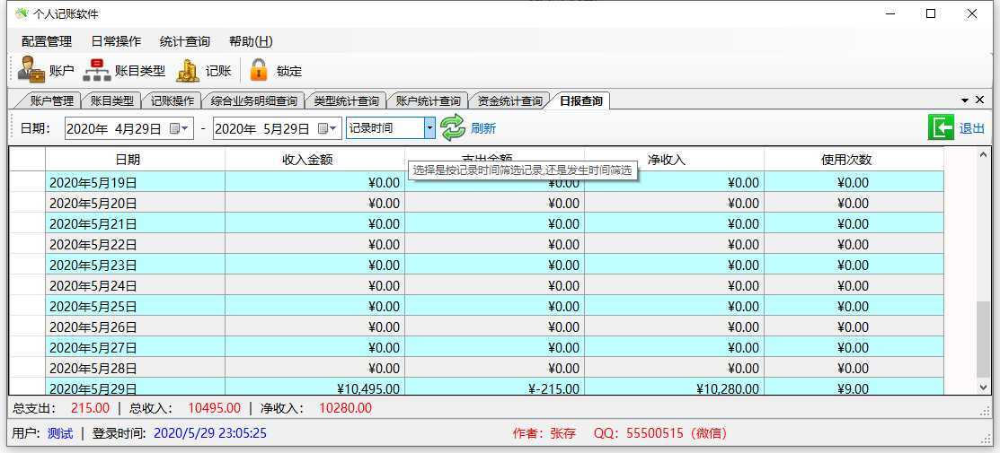The width and height of the screenshot is (1000, 453).
Task: Open the tab list dropdown arrow
Action: click(965, 100)
